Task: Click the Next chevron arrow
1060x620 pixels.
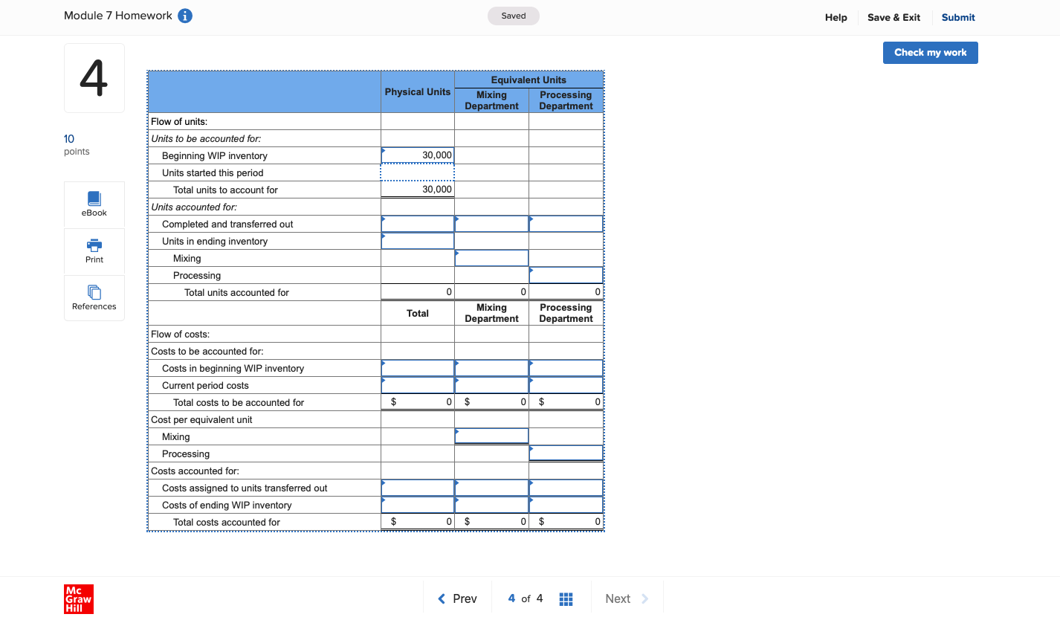Action: (x=644, y=598)
